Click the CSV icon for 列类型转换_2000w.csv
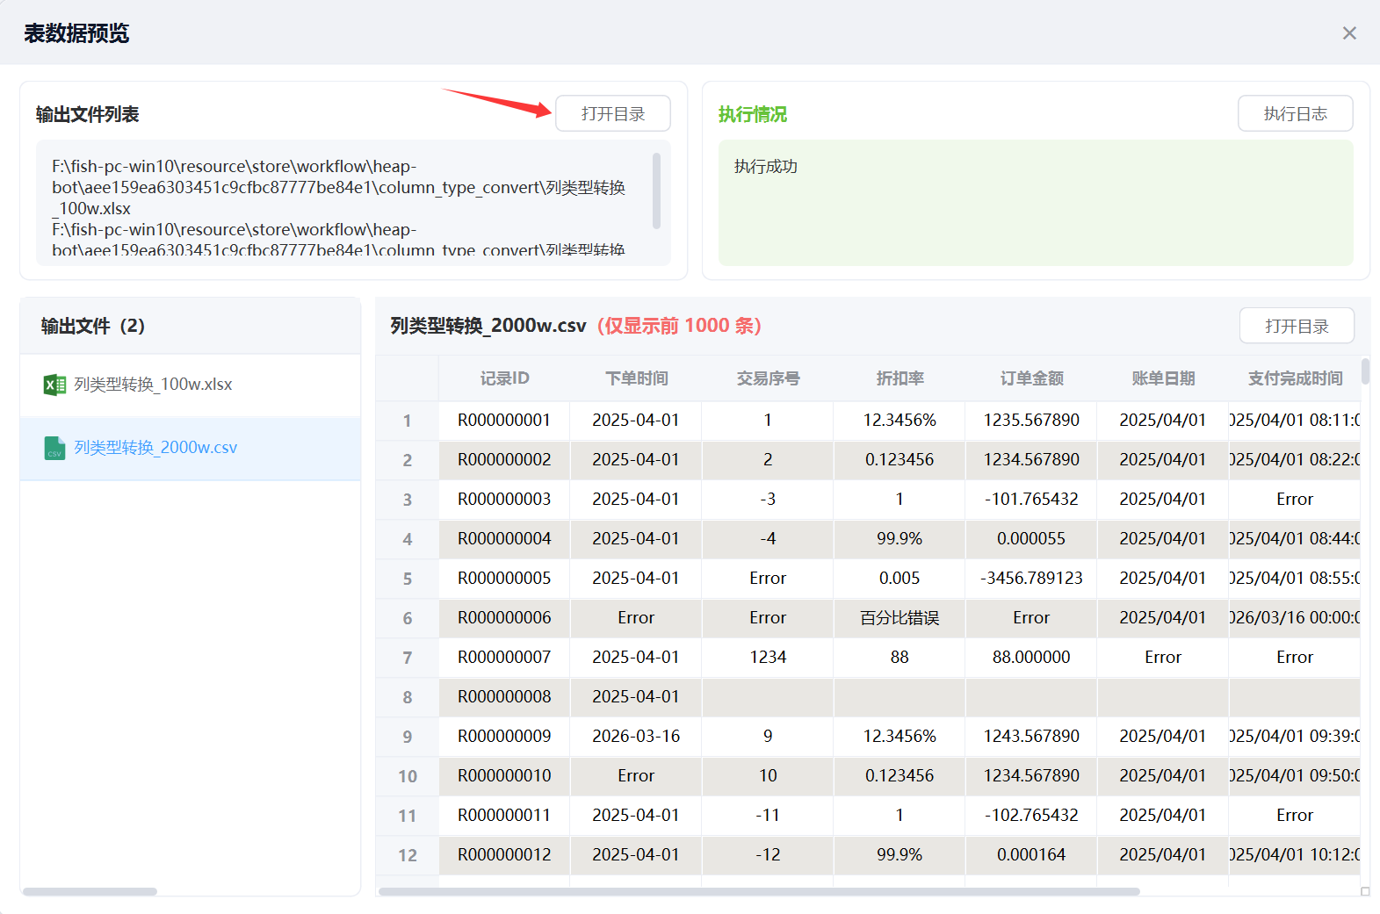 (x=54, y=448)
